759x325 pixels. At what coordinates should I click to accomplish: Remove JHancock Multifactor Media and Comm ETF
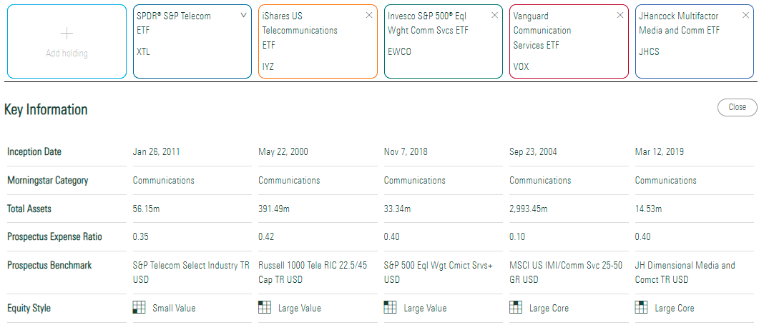point(745,15)
